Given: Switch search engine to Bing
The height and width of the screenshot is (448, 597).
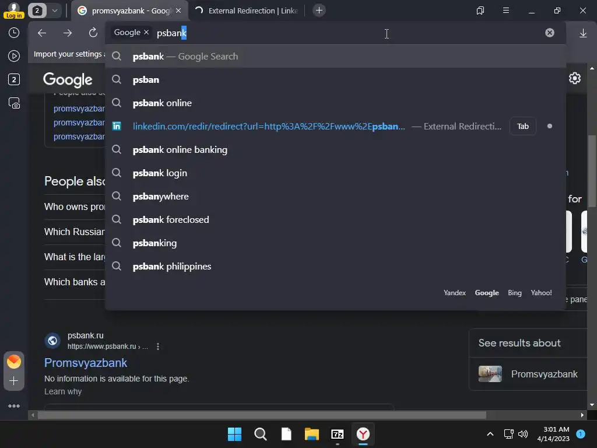Looking at the screenshot, I should click(514, 293).
